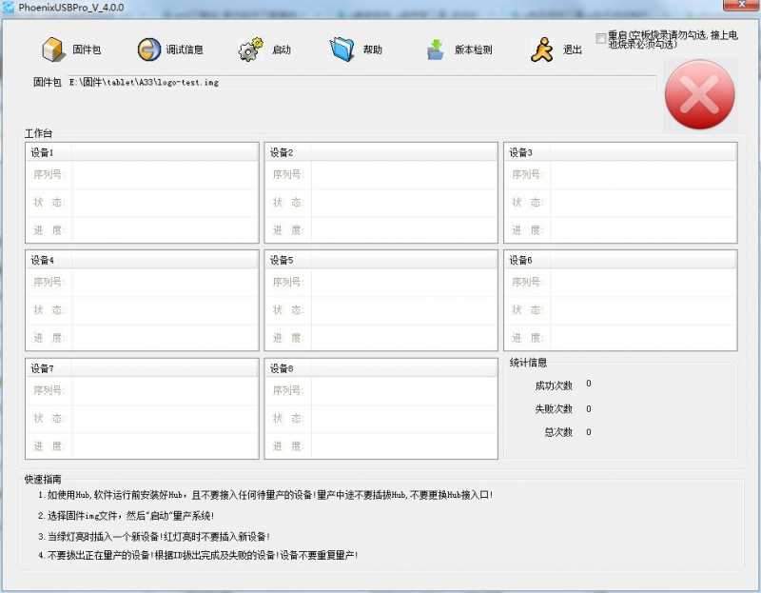Select the 设备8 panel header
The height and width of the screenshot is (593, 761).
[x=380, y=368]
